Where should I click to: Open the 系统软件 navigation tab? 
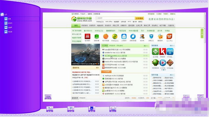(x=108, y=26)
